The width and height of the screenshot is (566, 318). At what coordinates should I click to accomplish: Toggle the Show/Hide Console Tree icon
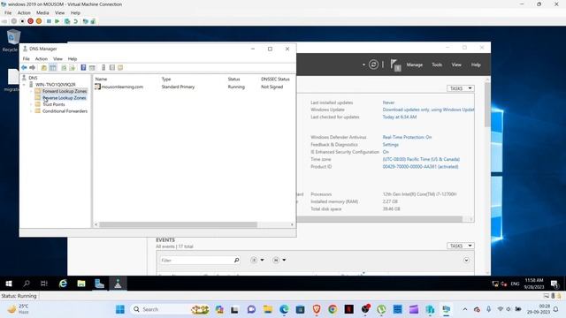coord(53,67)
